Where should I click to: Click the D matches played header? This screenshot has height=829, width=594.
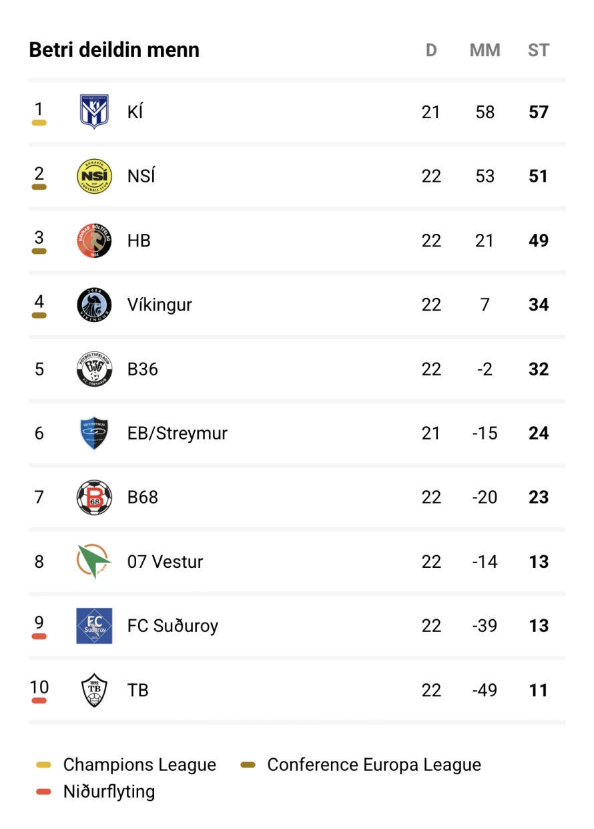pyautogui.click(x=431, y=50)
